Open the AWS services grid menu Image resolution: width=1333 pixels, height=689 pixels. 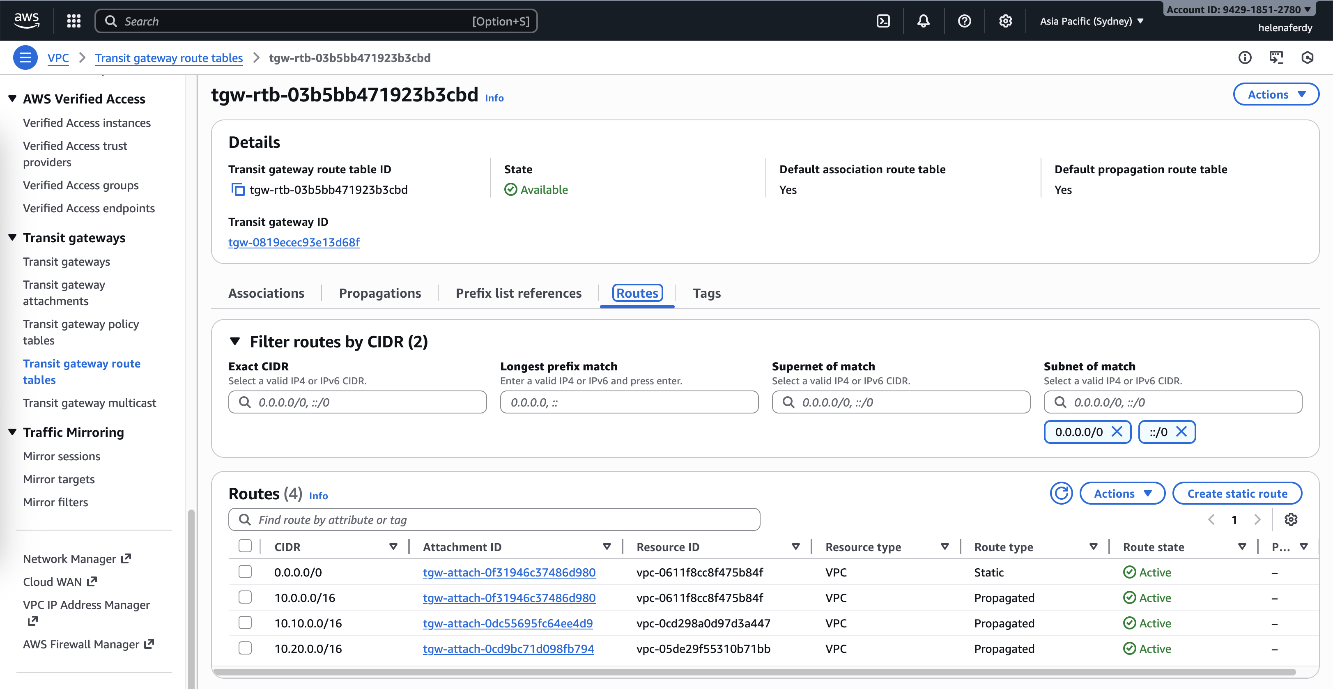click(x=74, y=21)
